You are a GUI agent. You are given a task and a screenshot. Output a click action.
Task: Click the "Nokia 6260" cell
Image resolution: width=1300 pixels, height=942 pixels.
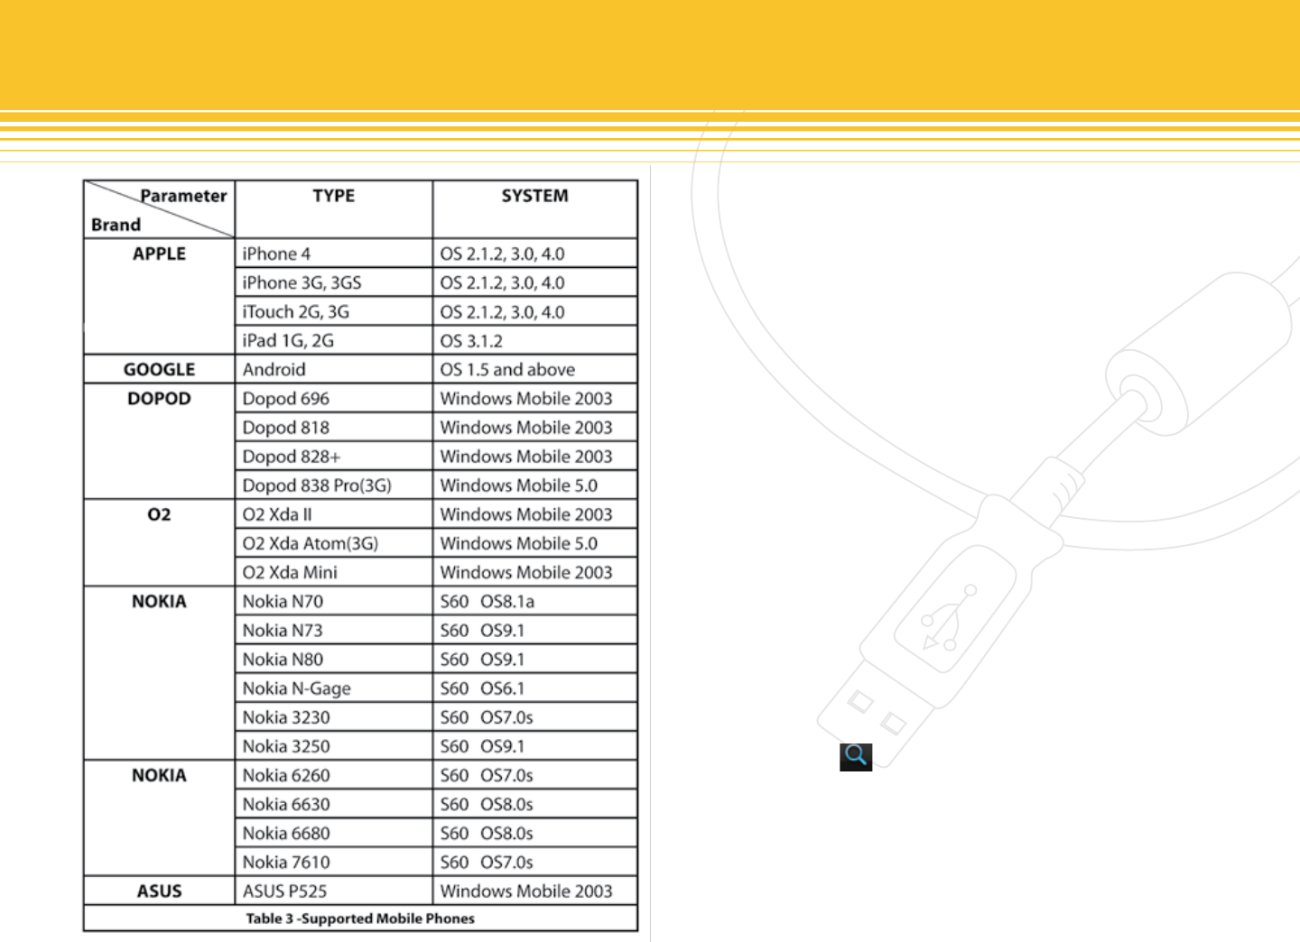coord(334,775)
